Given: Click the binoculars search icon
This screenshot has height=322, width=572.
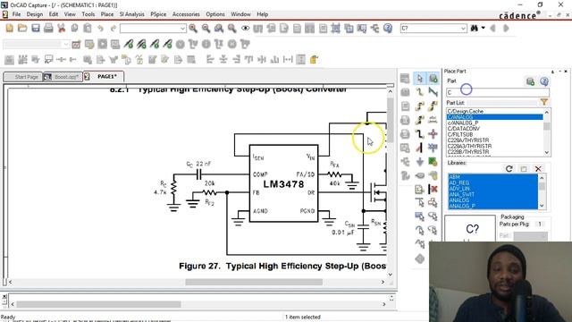Looking at the screenshot, I should [x=475, y=28].
